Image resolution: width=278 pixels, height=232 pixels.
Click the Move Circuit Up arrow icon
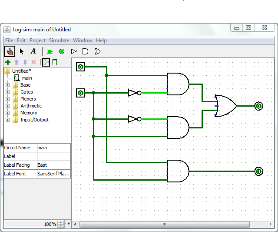click(17, 62)
